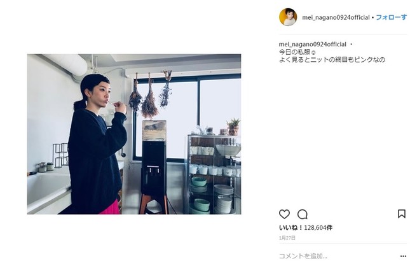Screen dimensions: 410x268
Task: Open the profile avatar picture in header
Action: (288, 17)
